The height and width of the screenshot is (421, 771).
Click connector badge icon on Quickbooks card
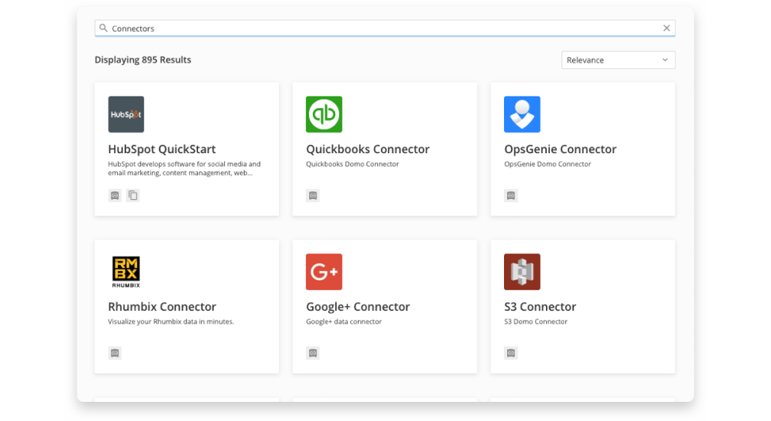(313, 195)
